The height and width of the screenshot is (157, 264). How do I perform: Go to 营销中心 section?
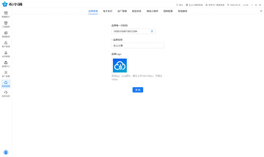pyautogui.click(x=6, y=64)
